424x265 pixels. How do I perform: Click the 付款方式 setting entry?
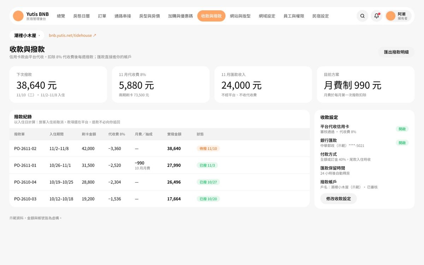point(364,157)
